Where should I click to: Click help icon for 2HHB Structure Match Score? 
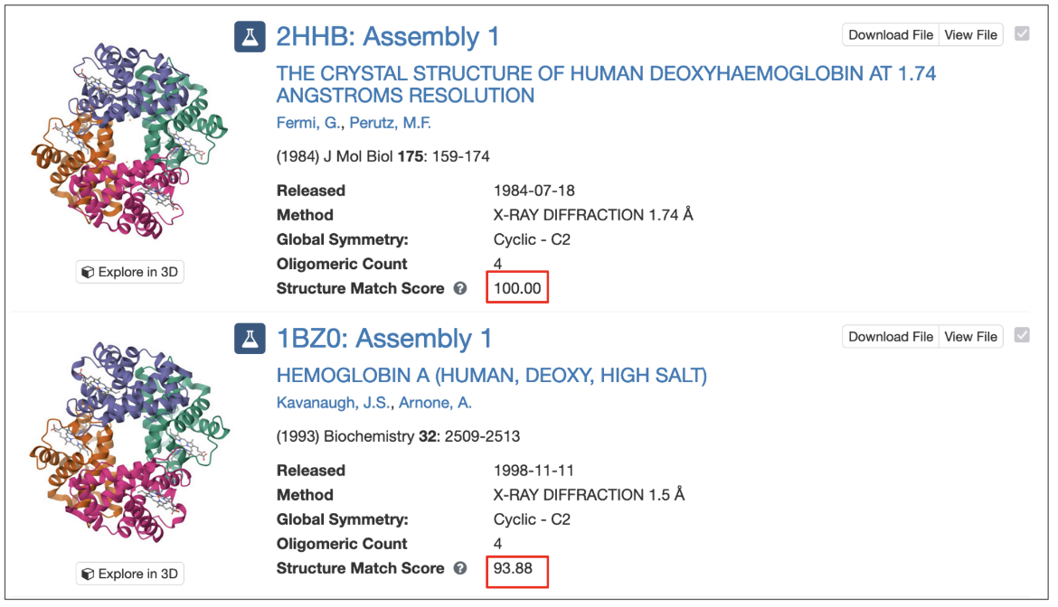[460, 289]
